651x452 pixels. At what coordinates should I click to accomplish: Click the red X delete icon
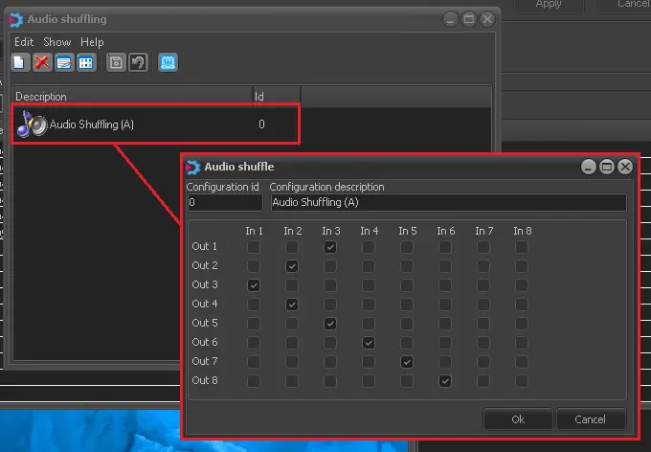(x=42, y=62)
